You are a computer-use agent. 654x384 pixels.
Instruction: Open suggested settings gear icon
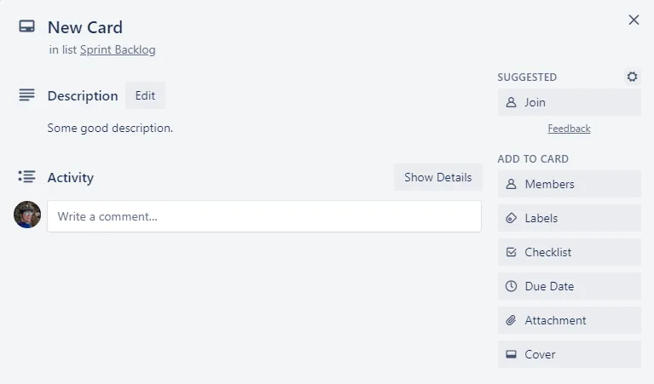[x=632, y=77]
